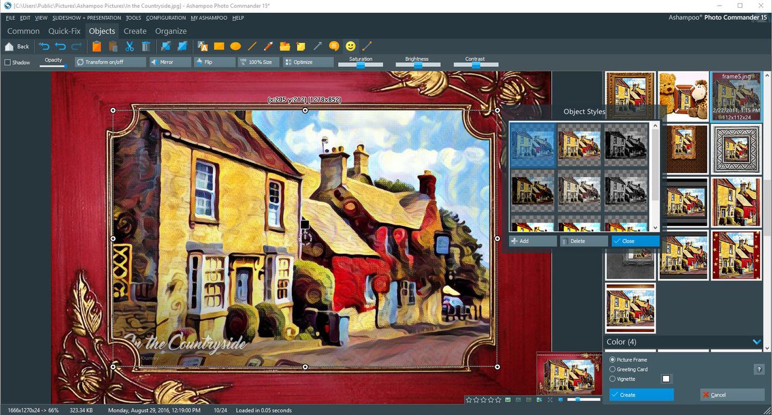Rate image with the fifth star
The image size is (772, 415).
point(498,399)
